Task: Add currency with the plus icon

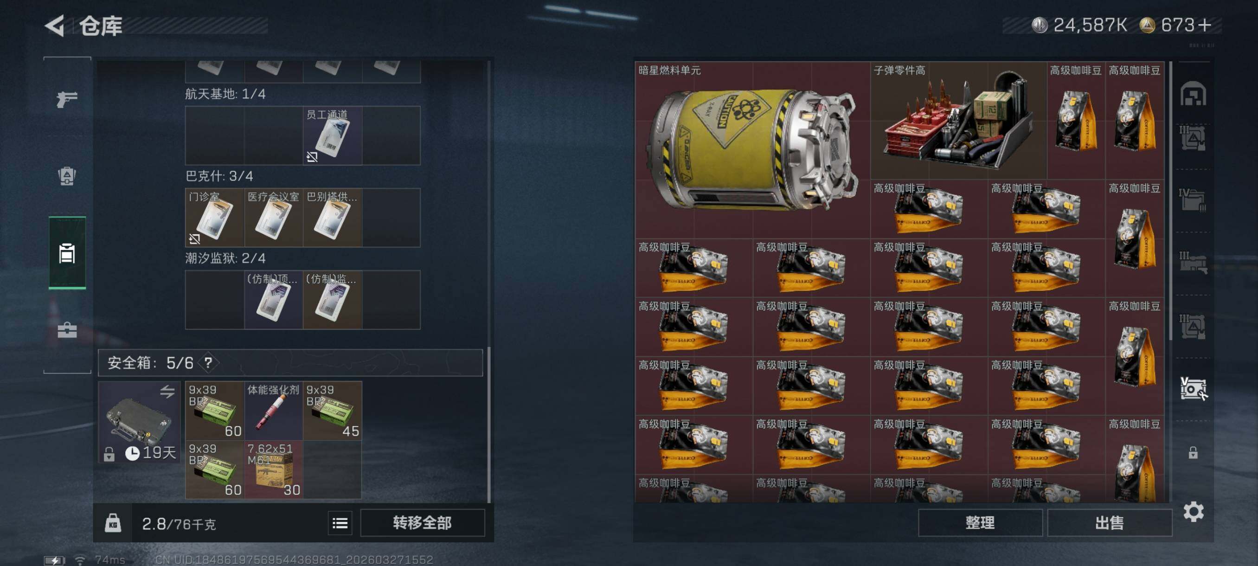Action: pyautogui.click(x=1204, y=25)
